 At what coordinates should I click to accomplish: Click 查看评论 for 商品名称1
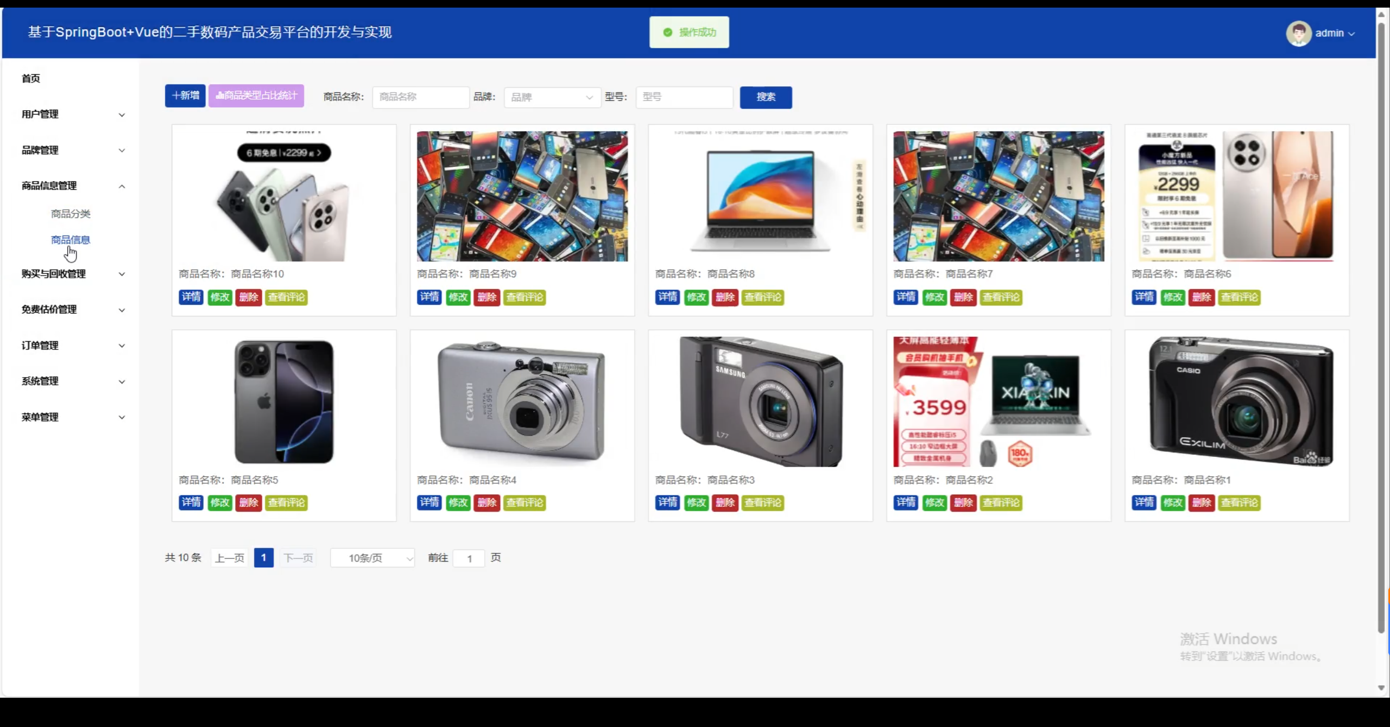point(1239,503)
